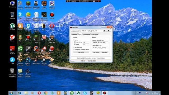
Task: Open the Left 4 Dead 2 shortcut
Action: click(x=36, y=61)
